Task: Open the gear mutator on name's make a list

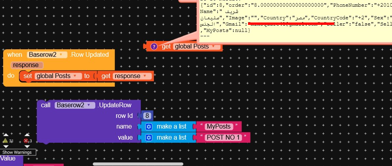Action: click(149, 127)
